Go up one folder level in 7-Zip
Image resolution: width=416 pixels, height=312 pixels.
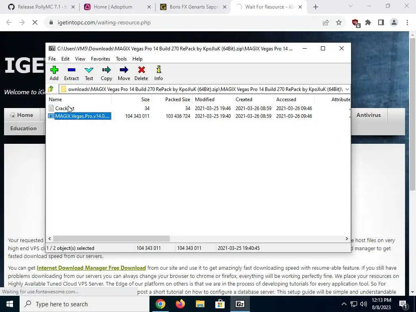point(51,89)
